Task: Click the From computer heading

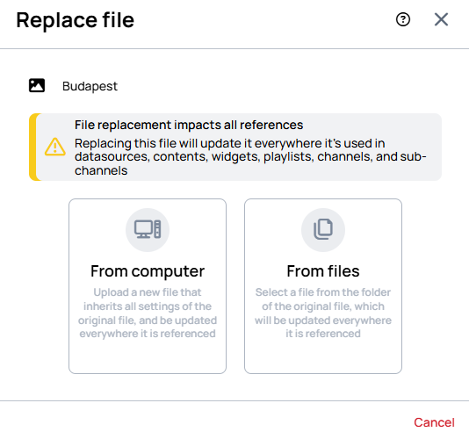Action: click(148, 271)
